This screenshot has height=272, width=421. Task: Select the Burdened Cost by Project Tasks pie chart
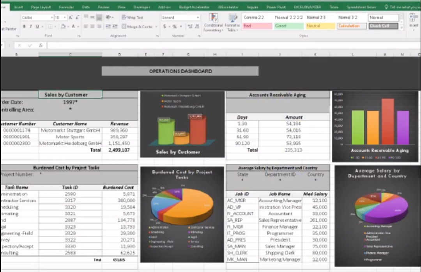182,214
